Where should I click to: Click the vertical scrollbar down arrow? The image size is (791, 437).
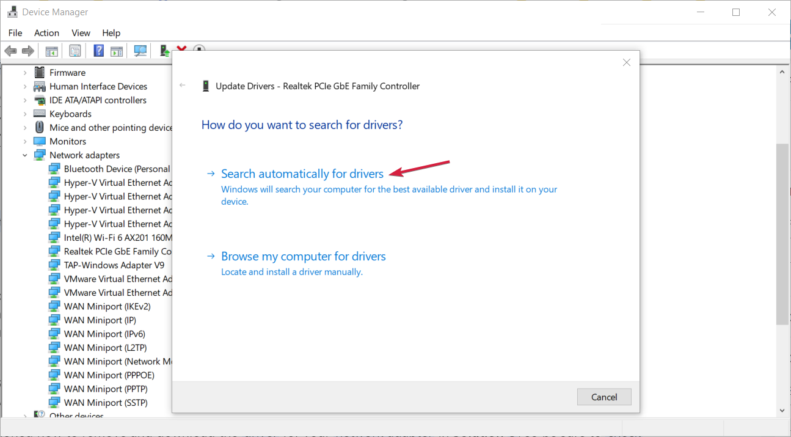coord(782,411)
